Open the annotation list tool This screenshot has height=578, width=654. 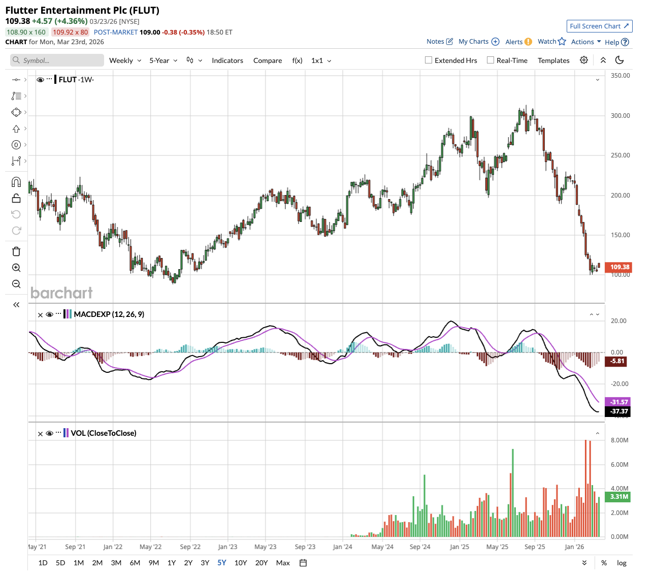coord(16,96)
